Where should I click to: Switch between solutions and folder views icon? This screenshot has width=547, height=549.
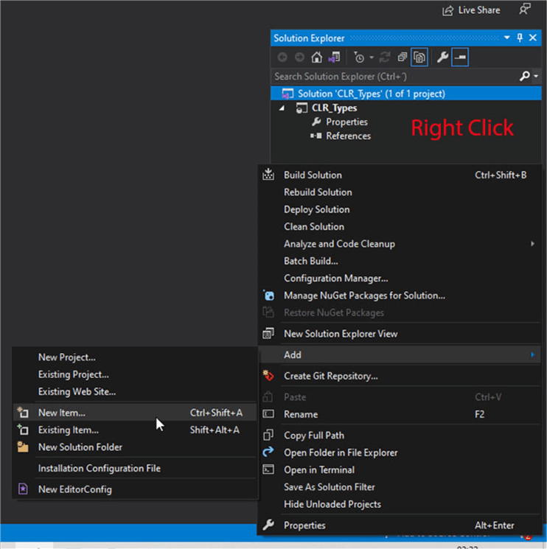click(x=335, y=57)
